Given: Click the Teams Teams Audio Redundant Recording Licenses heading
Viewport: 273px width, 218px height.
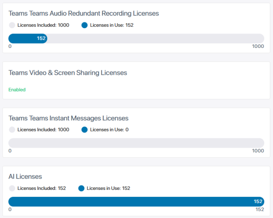Looking at the screenshot, I should point(84,14).
